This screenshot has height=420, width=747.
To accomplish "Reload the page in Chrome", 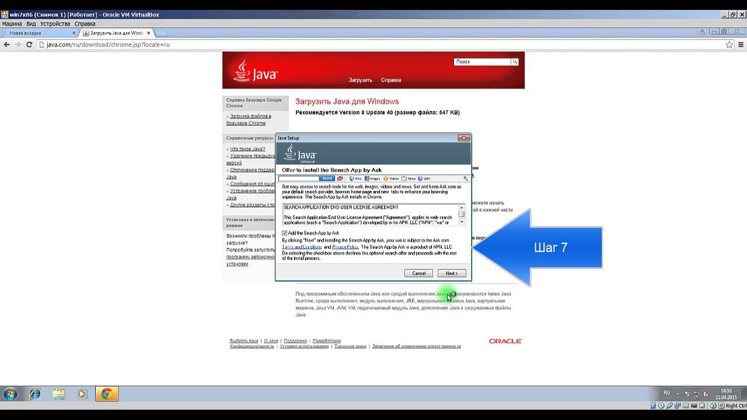I will point(29,44).
